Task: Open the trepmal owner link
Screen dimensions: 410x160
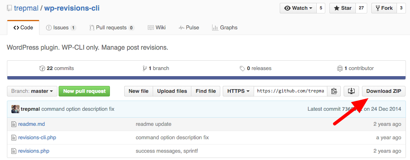Action: click(26, 8)
